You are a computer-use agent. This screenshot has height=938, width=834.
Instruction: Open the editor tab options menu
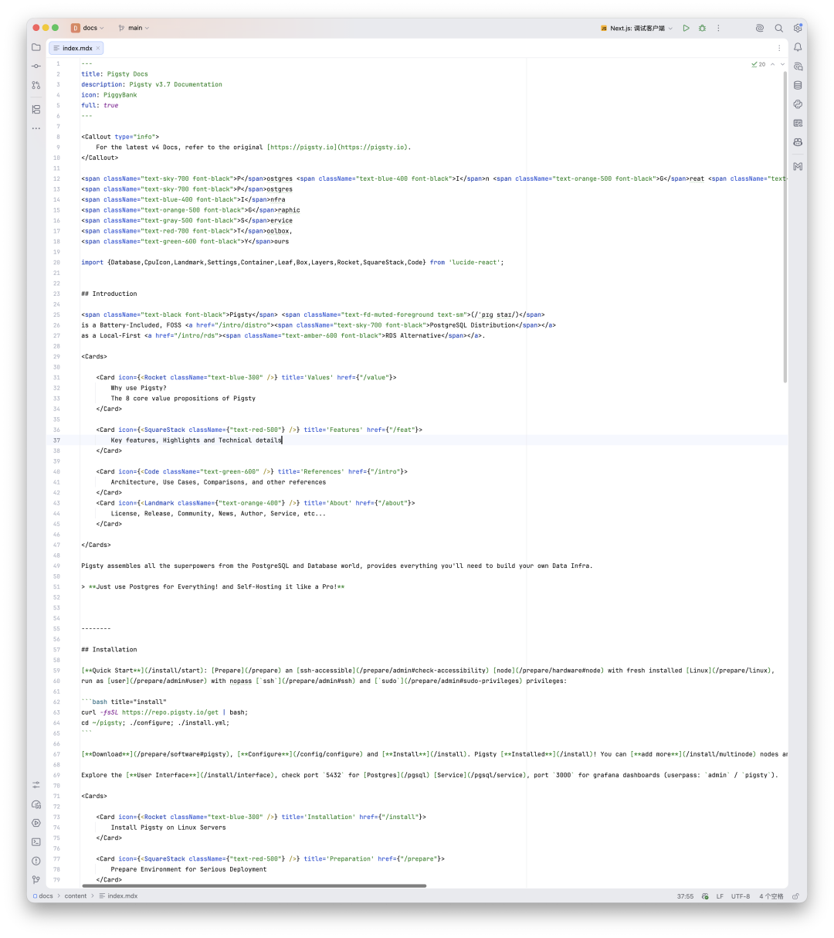pyautogui.click(x=779, y=48)
